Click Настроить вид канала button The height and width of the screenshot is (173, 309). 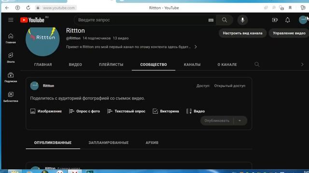pos(242,33)
